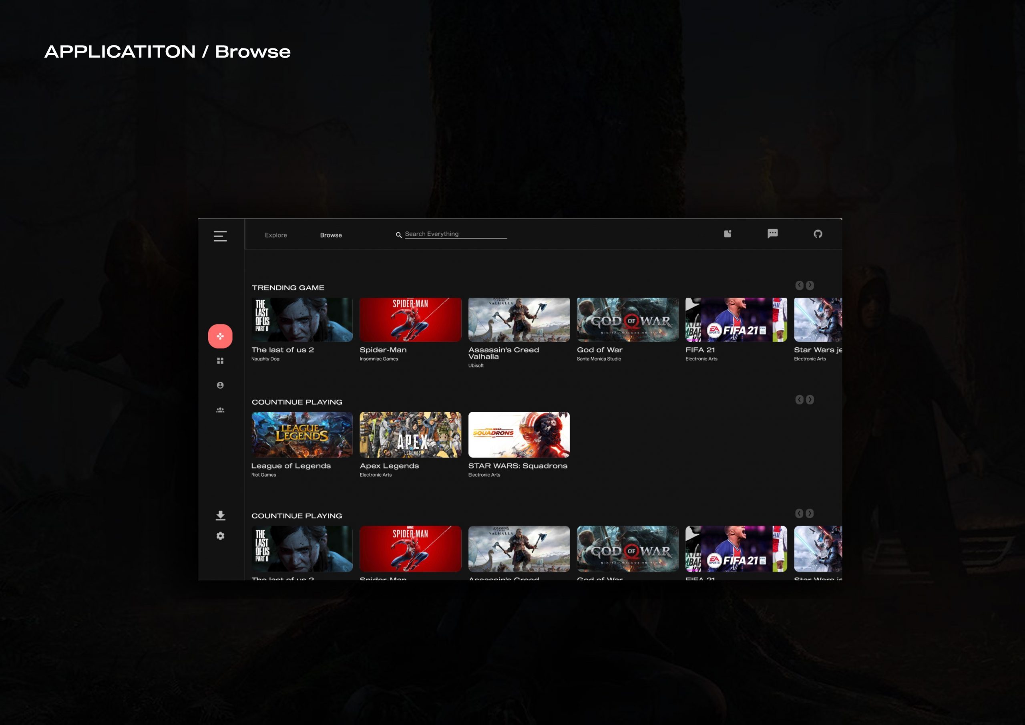Click the search magnifier icon
Image resolution: width=1025 pixels, height=725 pixels.
click(399, 235)
